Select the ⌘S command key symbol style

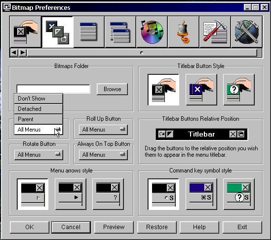(201, 194)
